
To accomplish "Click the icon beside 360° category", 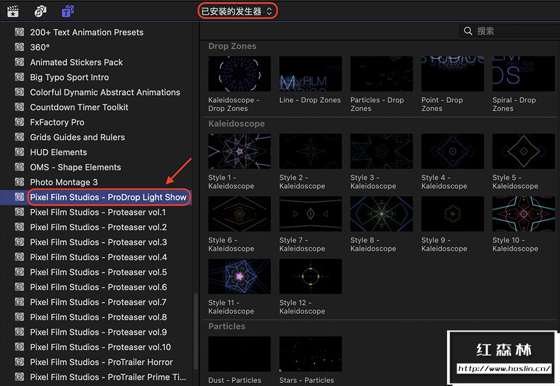I will 19,47.
